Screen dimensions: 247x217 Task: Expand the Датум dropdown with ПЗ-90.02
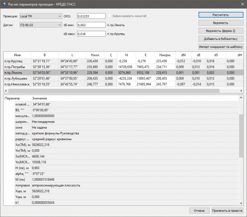click(x=41, y=25)
